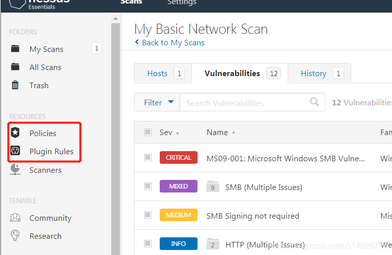The width and height of the screenshot is (392, 255).
Task: Open Policies in the sidebar
Action: (43, 133)
